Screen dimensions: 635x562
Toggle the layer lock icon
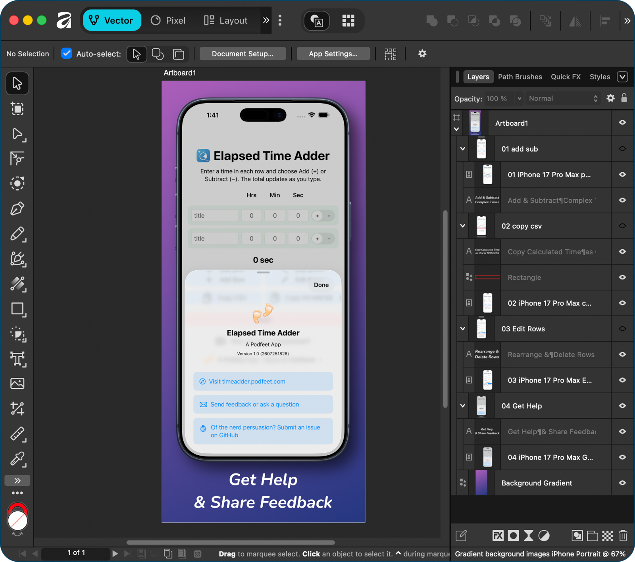click(x=624, y=98)
